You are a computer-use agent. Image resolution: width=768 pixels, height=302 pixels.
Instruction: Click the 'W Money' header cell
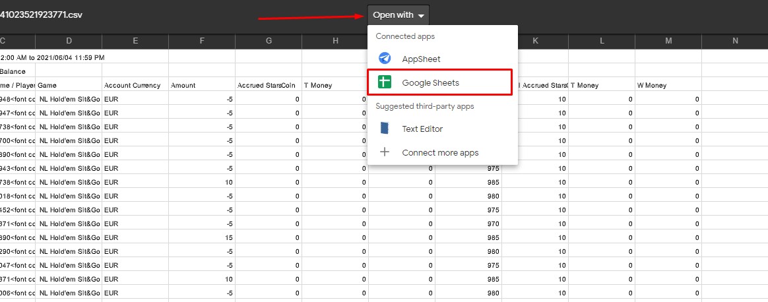click(668, 85)
